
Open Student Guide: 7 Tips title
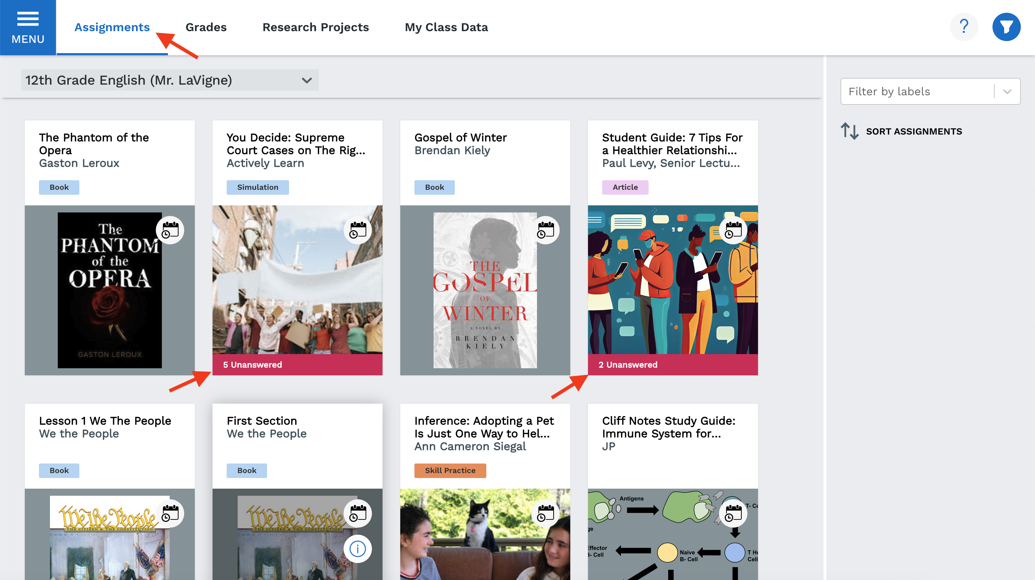pos(672,144)
